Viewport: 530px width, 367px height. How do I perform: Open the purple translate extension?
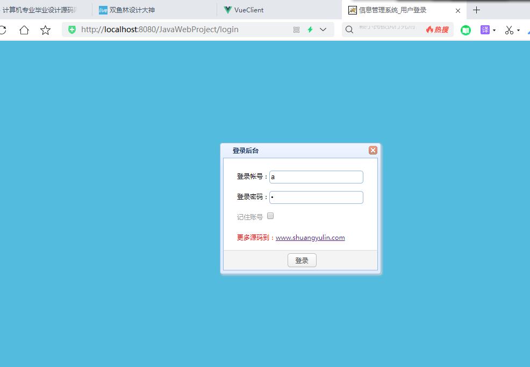click(485, 30)
